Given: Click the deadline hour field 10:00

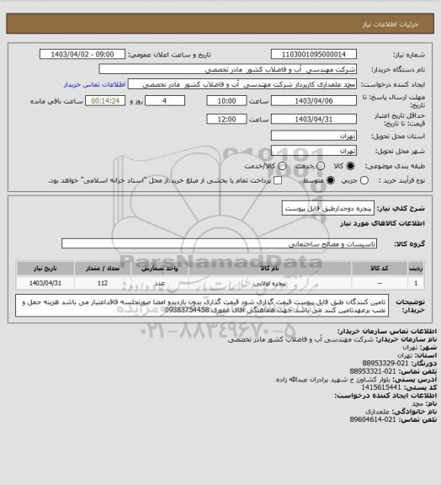Looking at the screenshot, I should [226, 101].
